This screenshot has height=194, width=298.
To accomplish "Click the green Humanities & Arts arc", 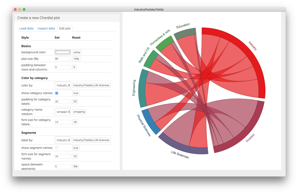I will point(165,43).
